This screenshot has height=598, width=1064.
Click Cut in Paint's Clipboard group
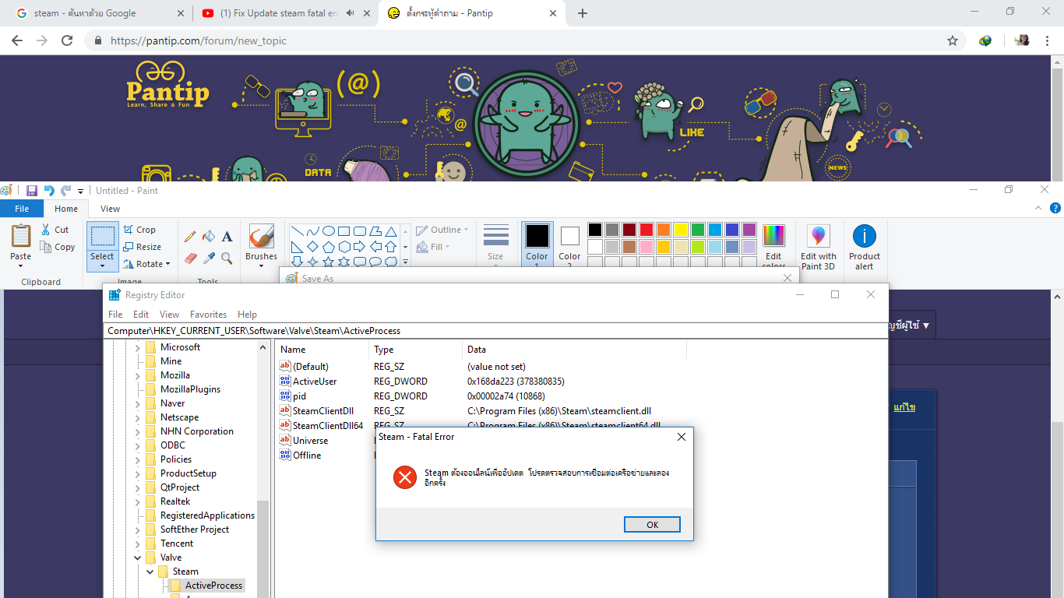[x=55, y=230]
